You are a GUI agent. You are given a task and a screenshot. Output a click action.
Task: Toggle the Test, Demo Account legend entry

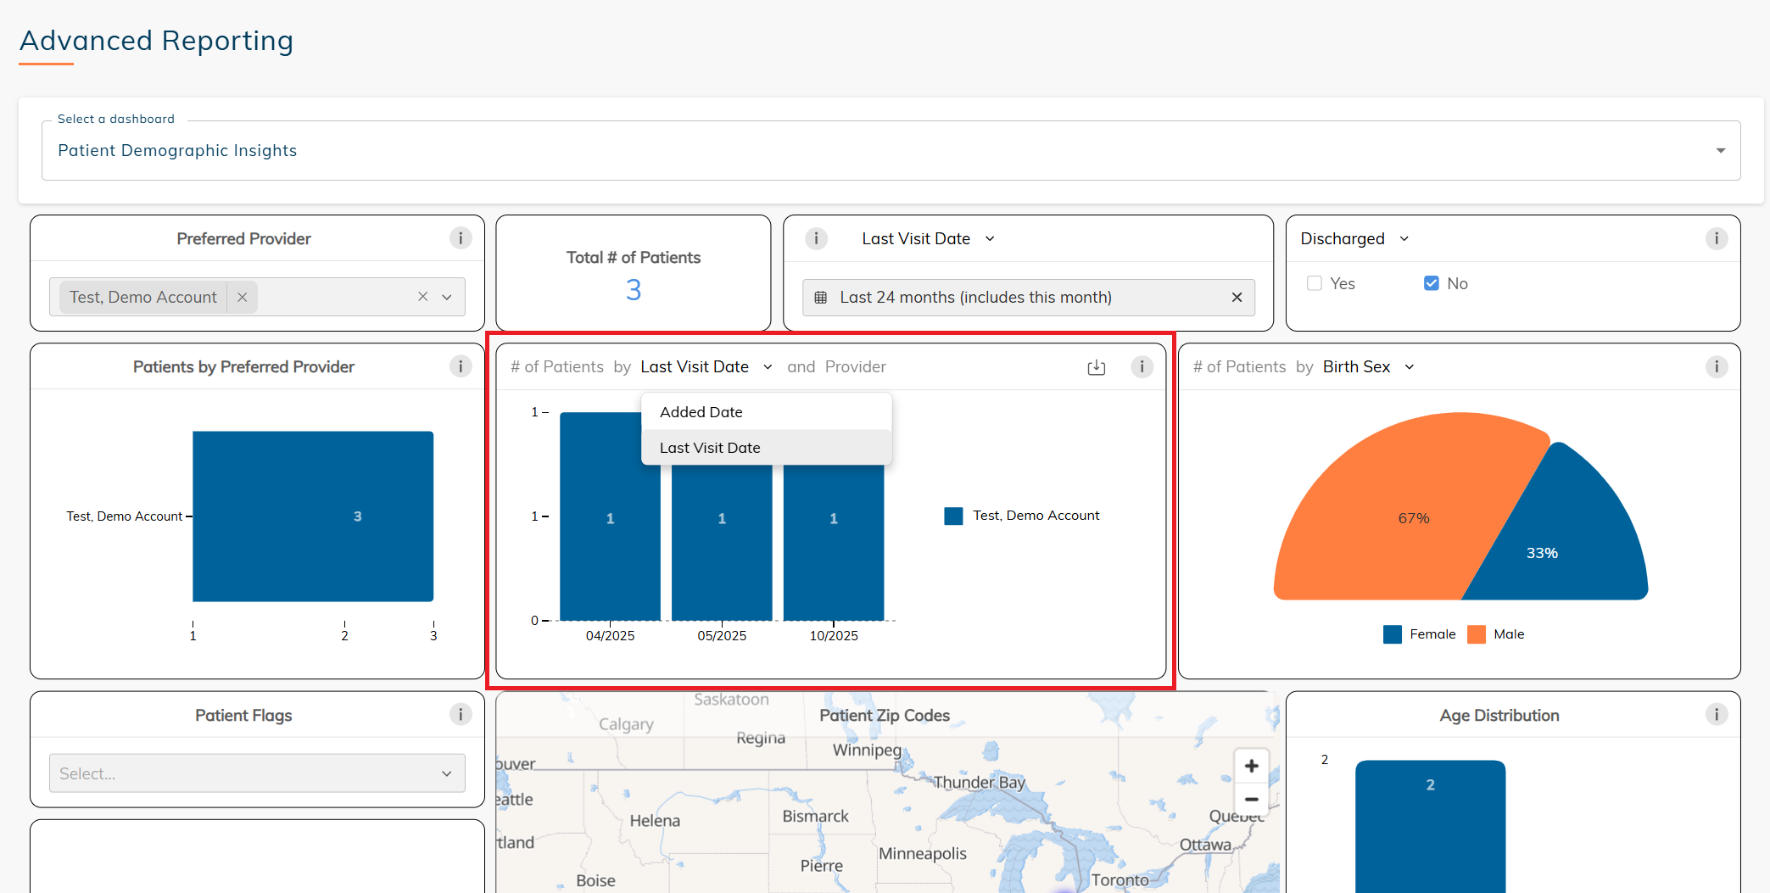click(1021, 516)
